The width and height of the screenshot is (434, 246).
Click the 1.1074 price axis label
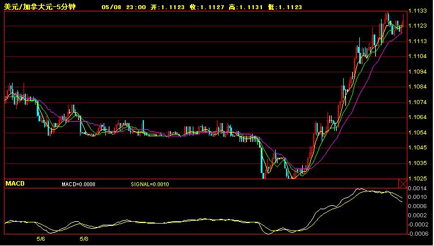pos(418,102)
